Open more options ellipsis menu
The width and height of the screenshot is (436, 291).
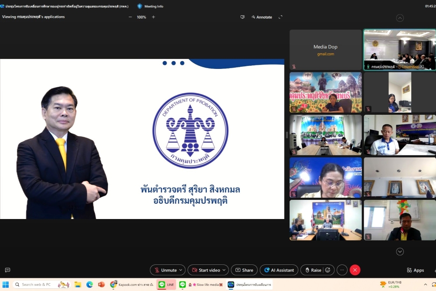(x=342, y=270)
